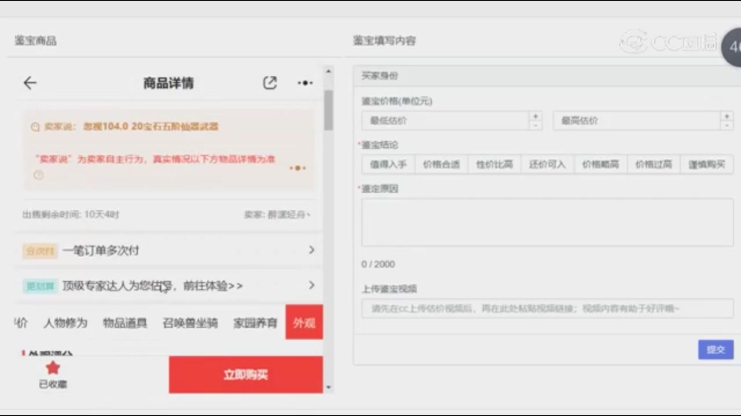Toggle the 已收藏 star favorite
The image size is (741, 416).
tap(53, 367)
